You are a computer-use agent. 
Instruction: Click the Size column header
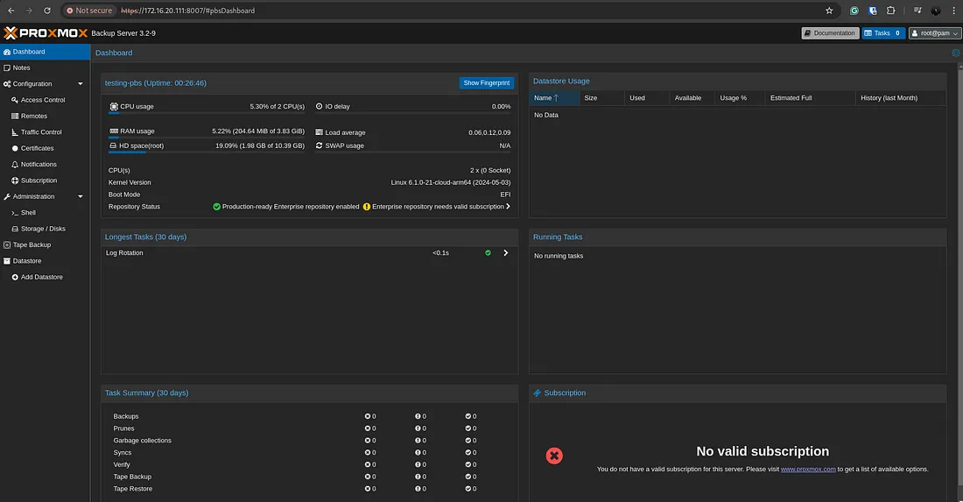coord(602,98)
